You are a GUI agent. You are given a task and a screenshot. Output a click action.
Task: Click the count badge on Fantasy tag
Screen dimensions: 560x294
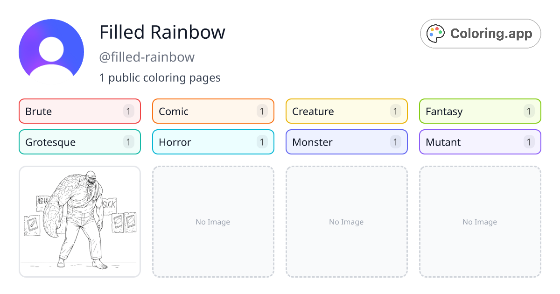tap(529, 111)
